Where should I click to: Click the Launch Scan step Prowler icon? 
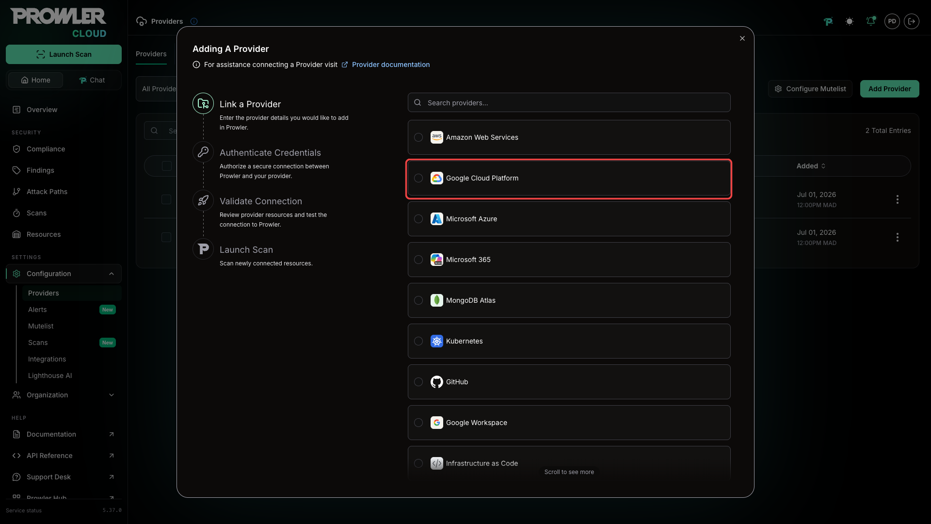pyautogui.click(x=203, y=249)
